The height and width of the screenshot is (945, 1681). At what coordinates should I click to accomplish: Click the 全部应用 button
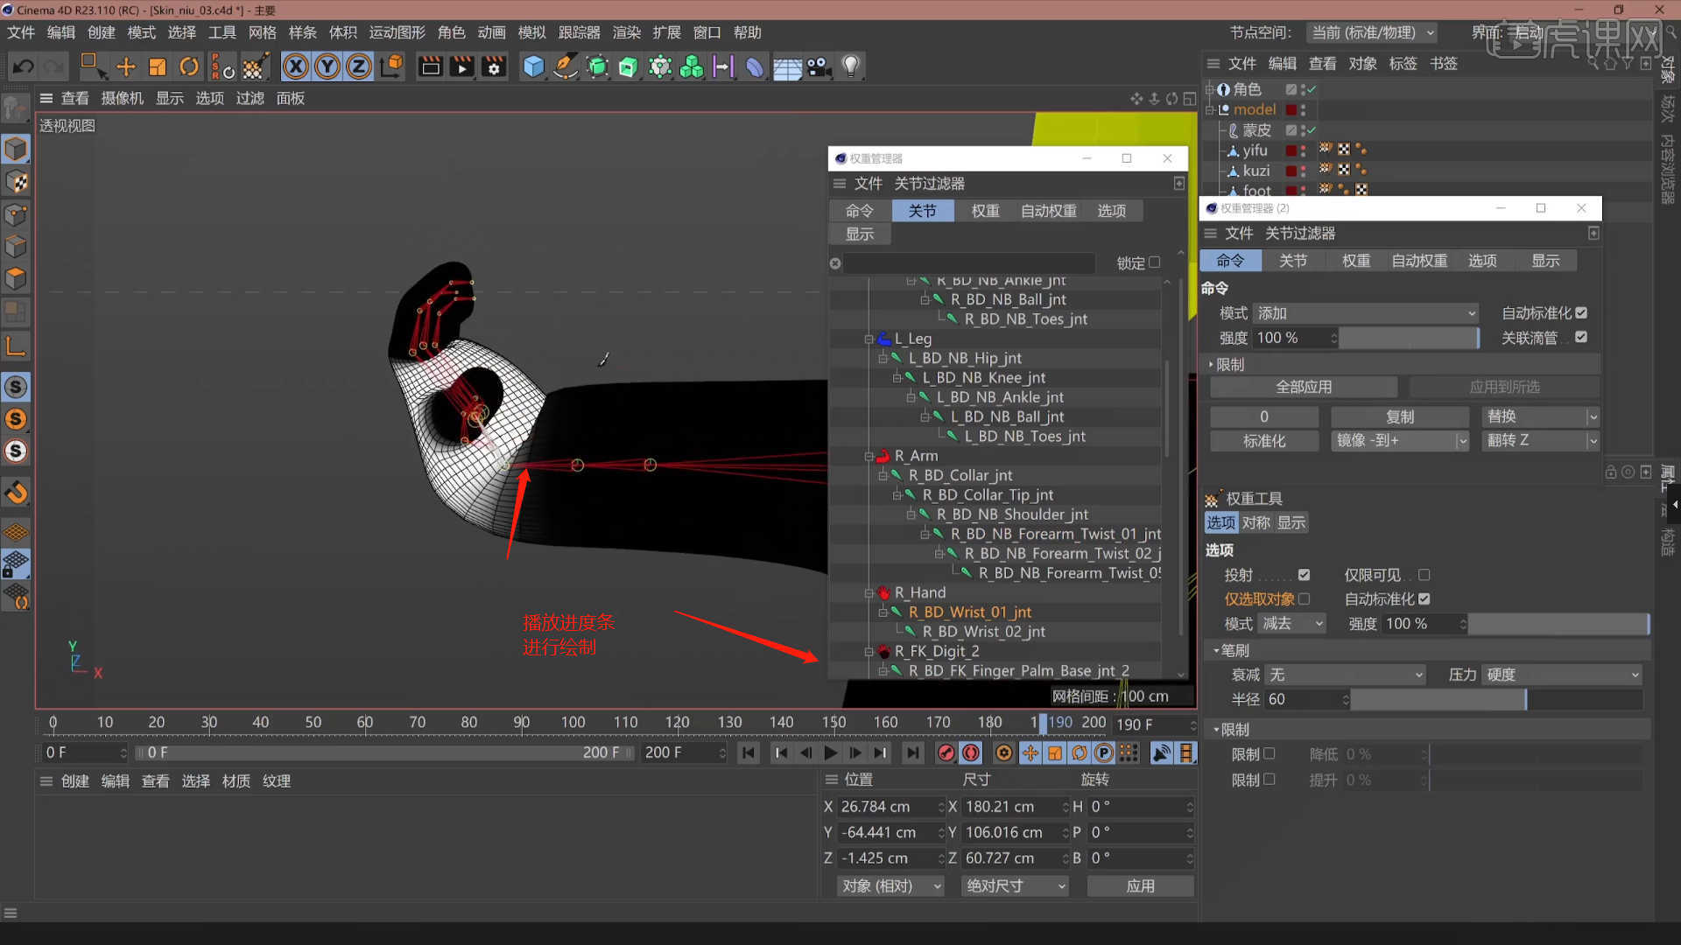pyautogui.click(x=1304, y=386)
